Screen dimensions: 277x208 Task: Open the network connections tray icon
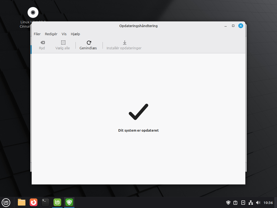coord(251,203)
